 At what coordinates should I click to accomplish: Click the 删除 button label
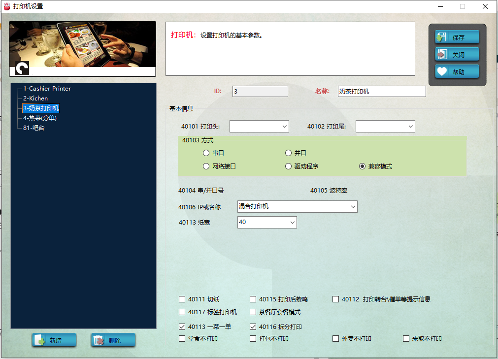coord(115,341)
